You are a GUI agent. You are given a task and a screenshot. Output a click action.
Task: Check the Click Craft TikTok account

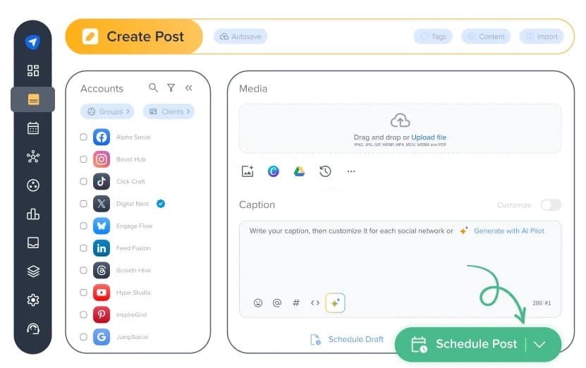(83, 181)
